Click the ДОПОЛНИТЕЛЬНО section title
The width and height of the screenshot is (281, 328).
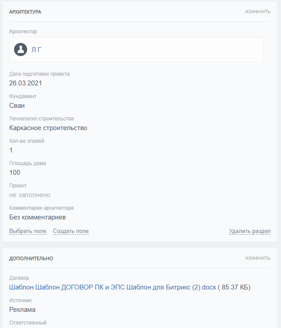[31, 258]
